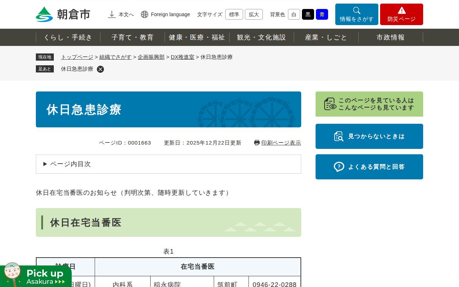Open the search magnifier 情報をさがす button

[x=356, y=14]
